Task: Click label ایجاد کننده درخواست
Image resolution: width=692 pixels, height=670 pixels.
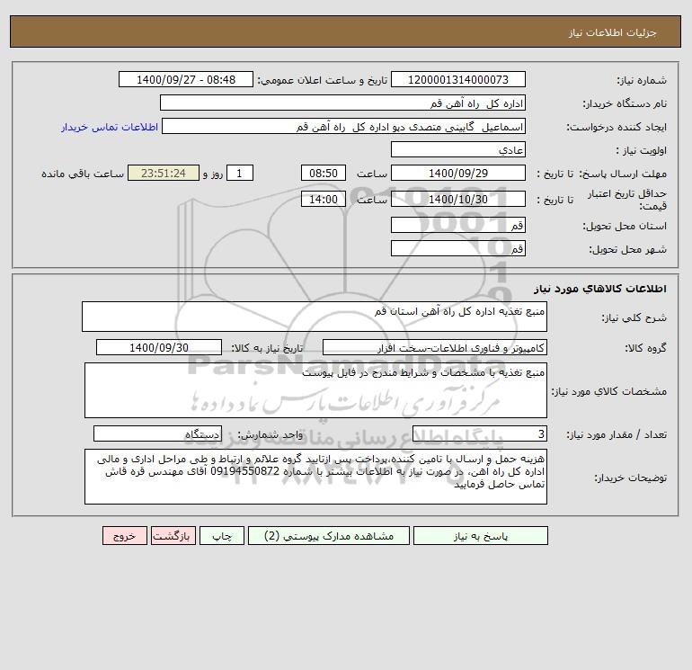Action: (x=617, y=127)
